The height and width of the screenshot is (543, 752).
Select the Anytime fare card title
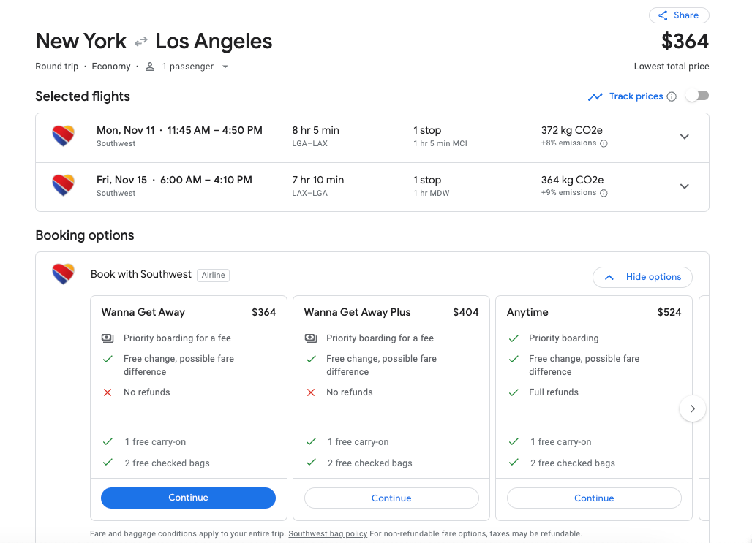(527, 312)
